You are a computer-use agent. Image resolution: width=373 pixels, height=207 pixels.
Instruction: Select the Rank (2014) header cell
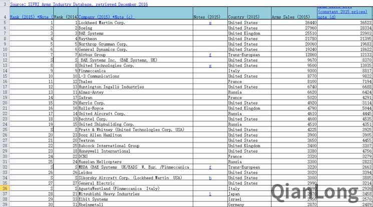coord(66,13)
